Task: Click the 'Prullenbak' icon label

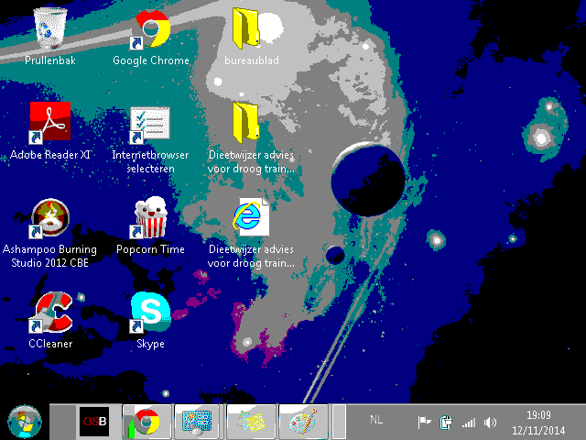Action: point(50,60)
